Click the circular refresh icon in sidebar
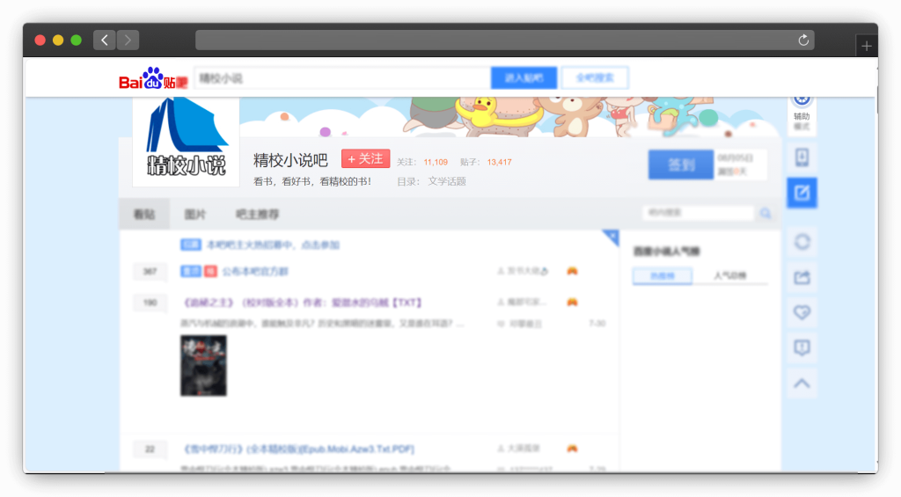The height and width of the screenshot is (497, 901). click(x=802, y=242)
